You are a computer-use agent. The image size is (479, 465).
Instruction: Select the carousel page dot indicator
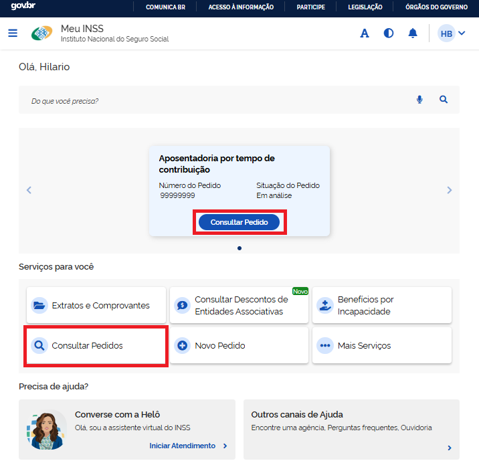239,248
